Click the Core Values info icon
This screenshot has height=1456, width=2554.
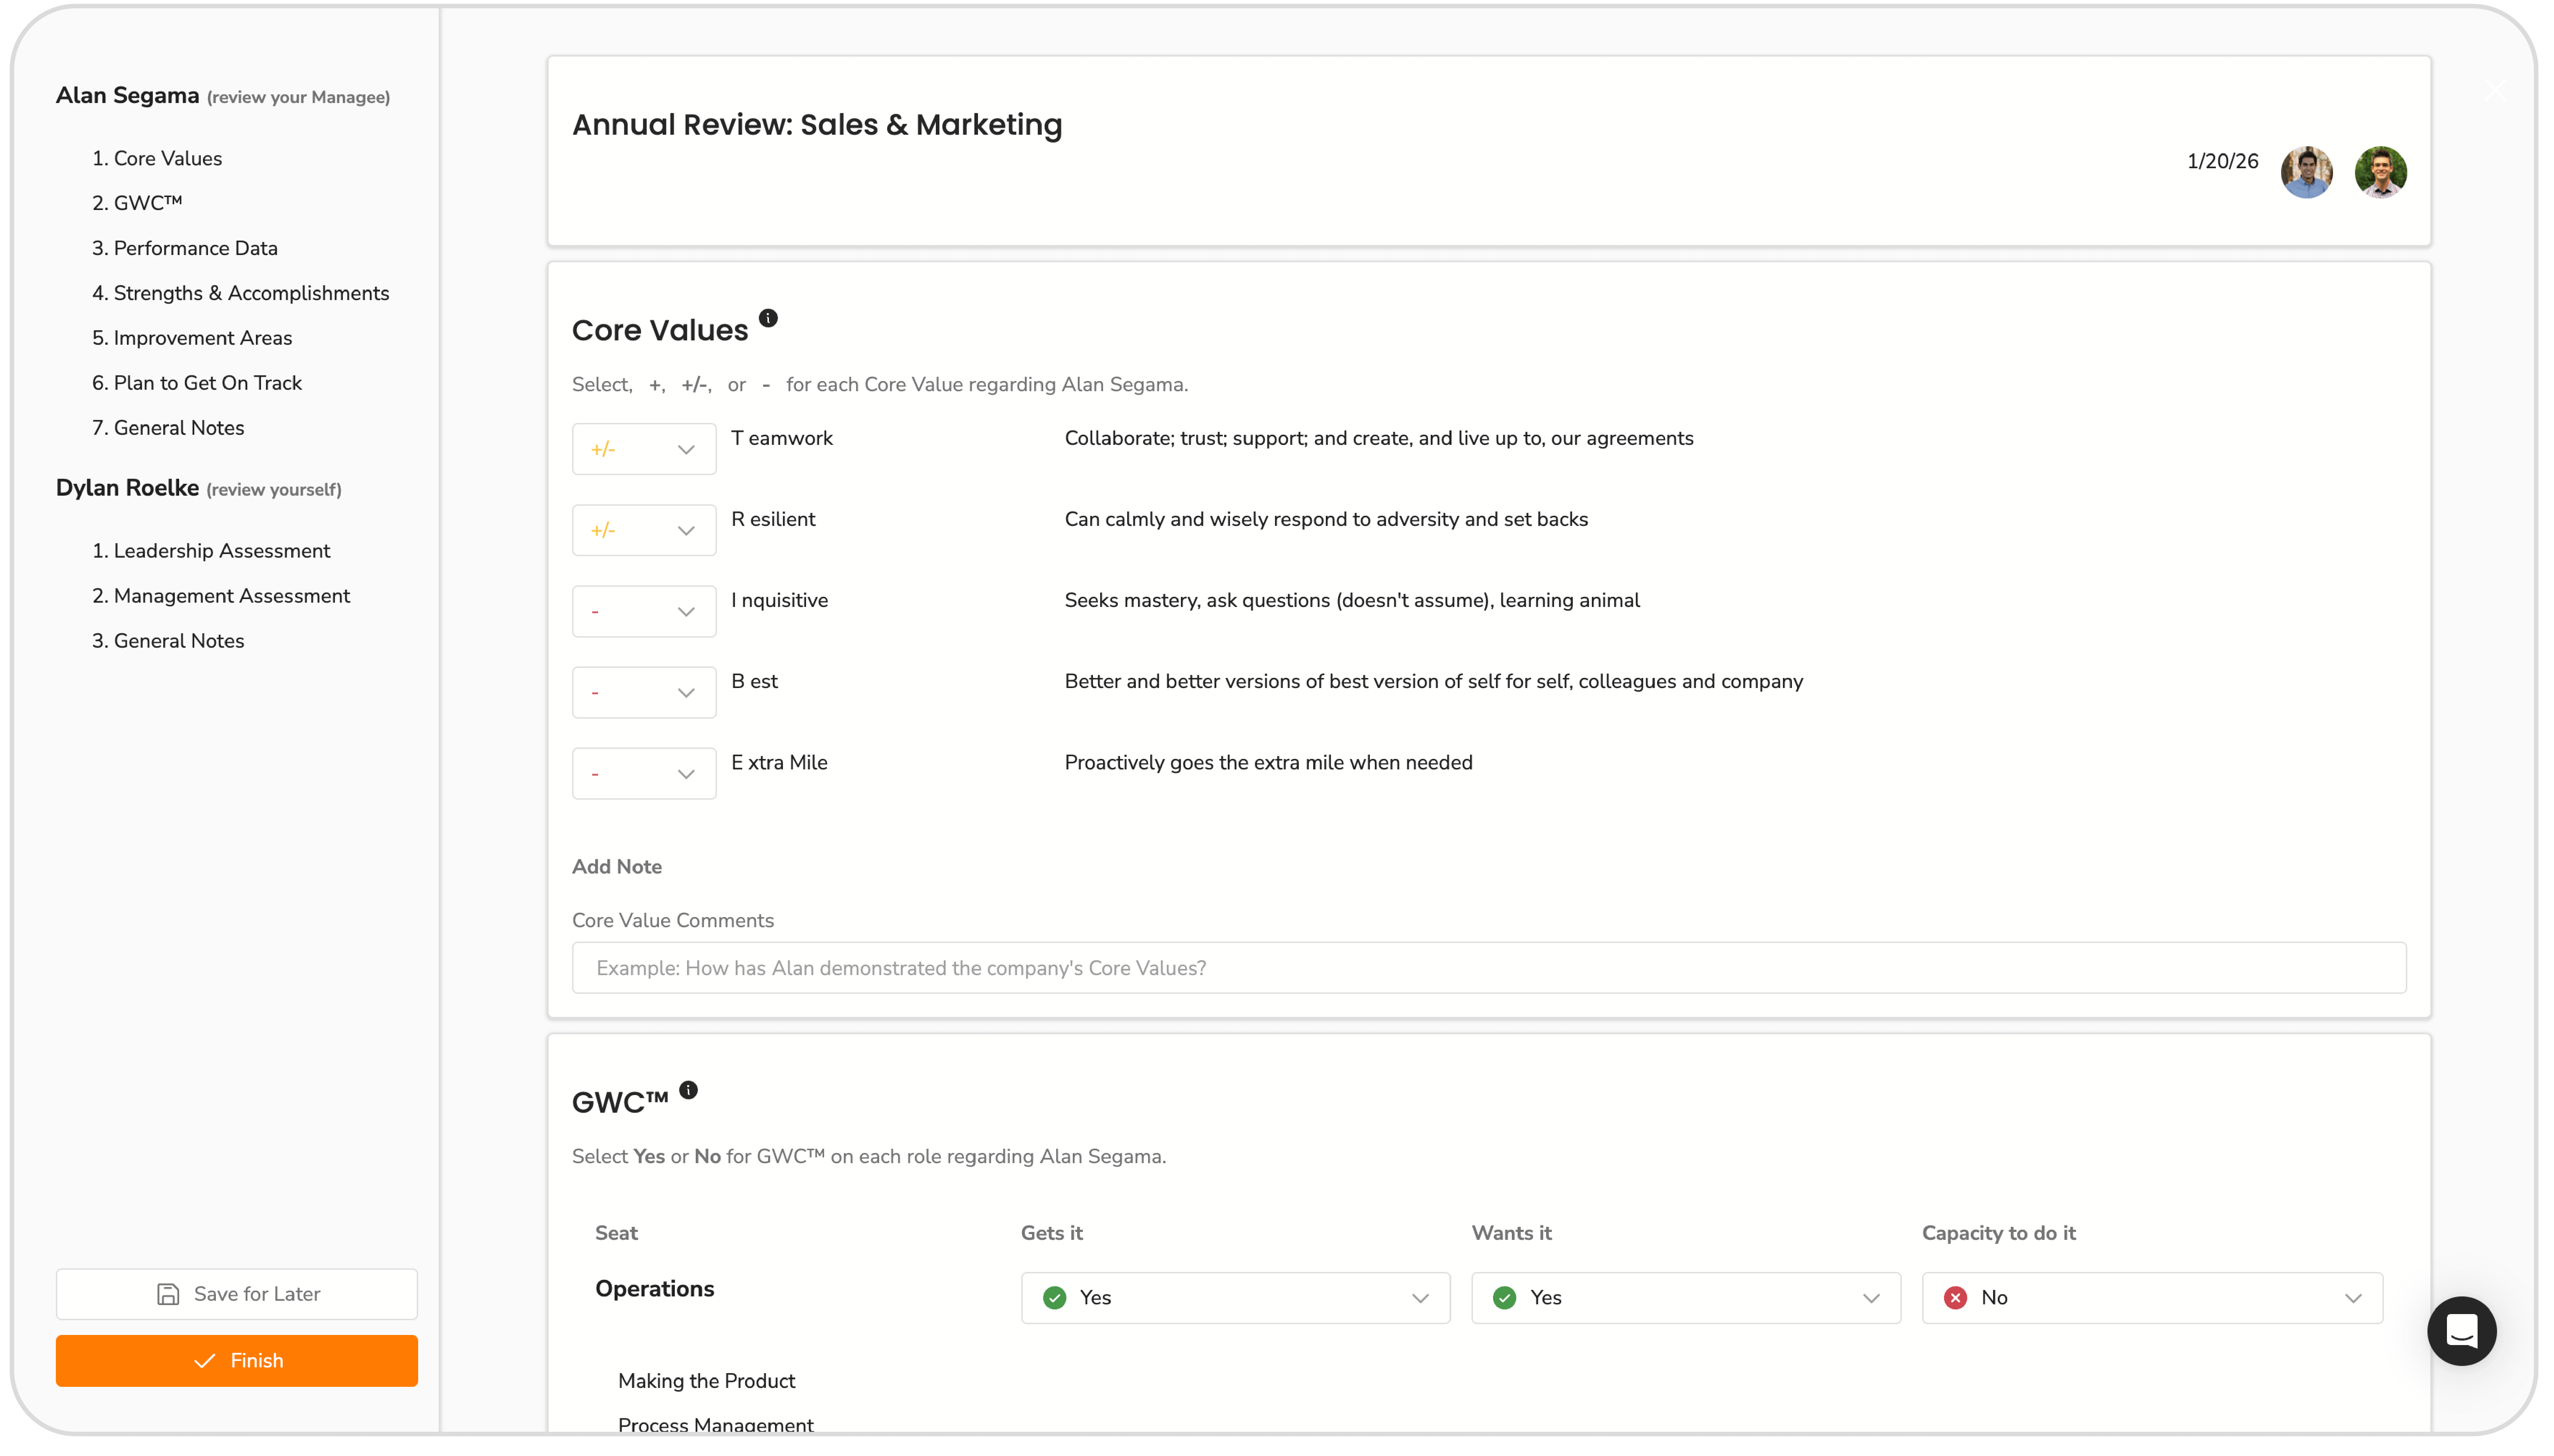tap(767, 318)
